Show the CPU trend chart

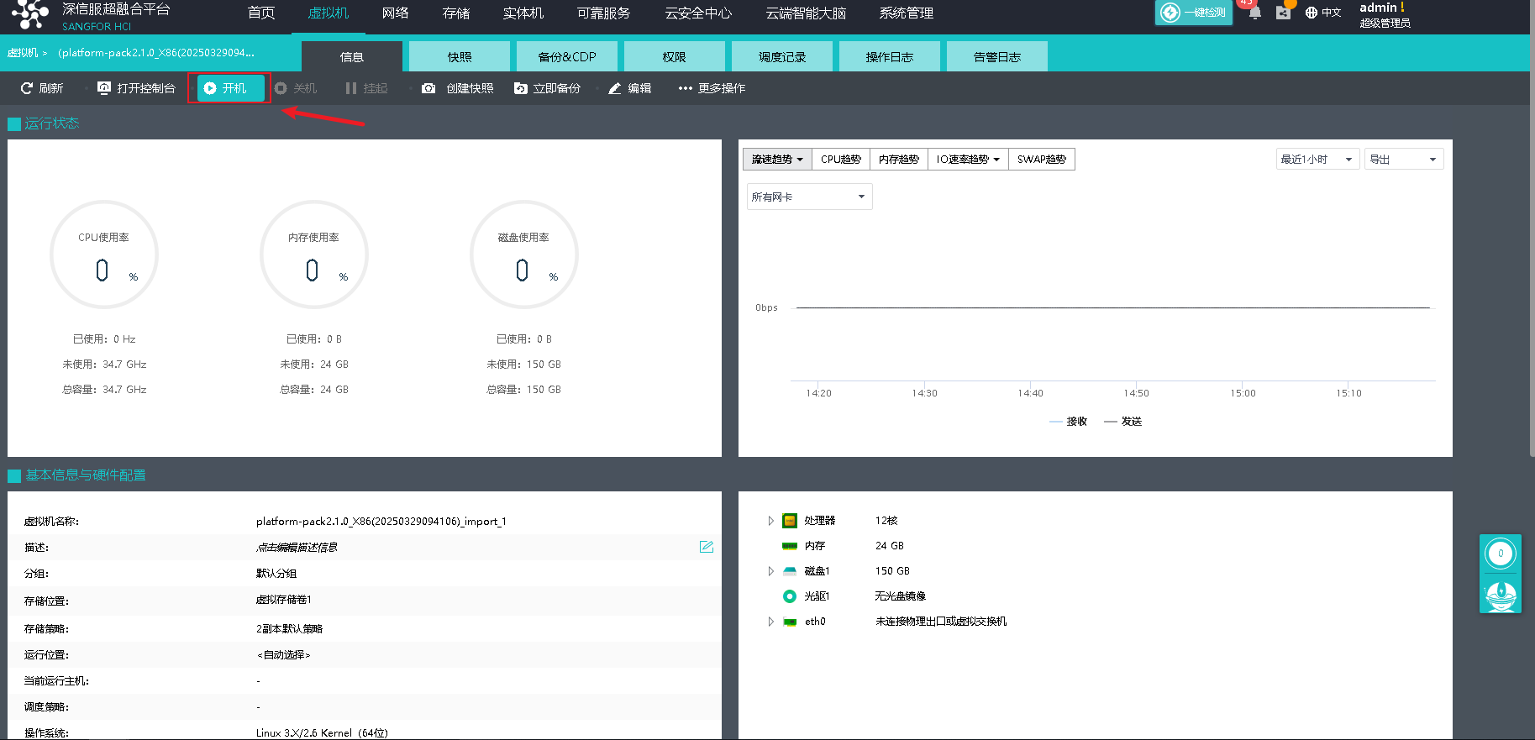[840, 160]
